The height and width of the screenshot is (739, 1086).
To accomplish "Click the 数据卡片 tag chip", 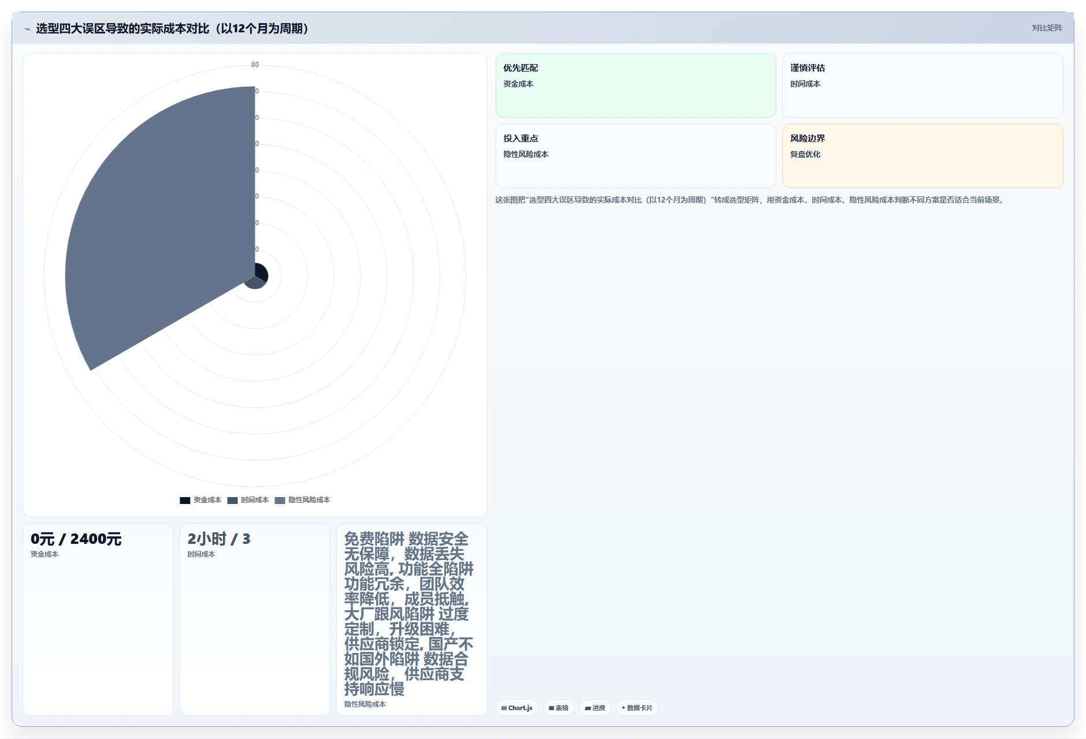I will coord(637,708).
